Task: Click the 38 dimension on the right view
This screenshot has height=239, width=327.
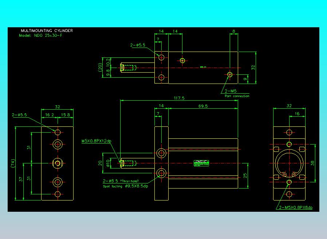Action: (312, 163)
